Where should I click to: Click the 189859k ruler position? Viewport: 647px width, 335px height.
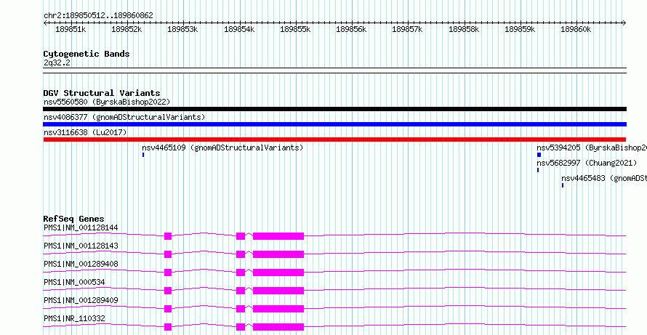click(520, 29)
